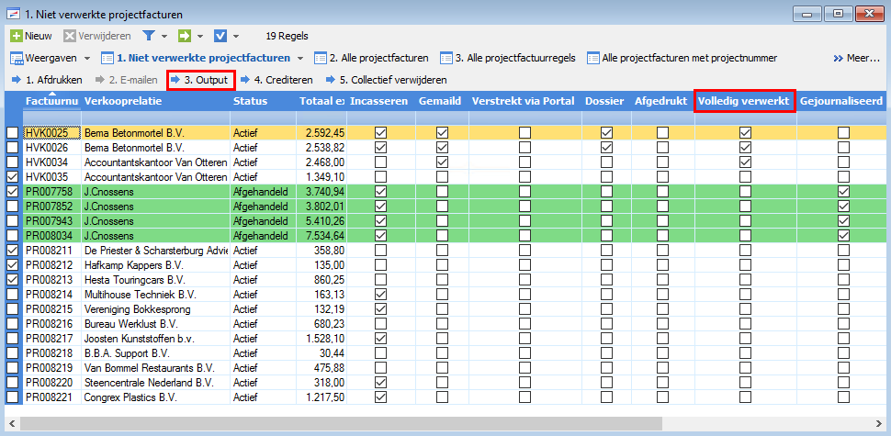Open the checkmark selection dropdown arrow
The image size is (891, 436).
click(236, 37)
